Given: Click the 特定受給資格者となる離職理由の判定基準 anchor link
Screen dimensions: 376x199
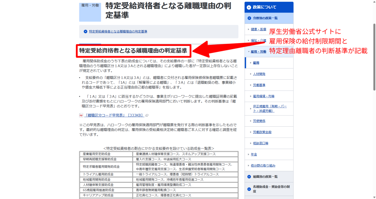Looking at the screenshot, I should 118,32.
